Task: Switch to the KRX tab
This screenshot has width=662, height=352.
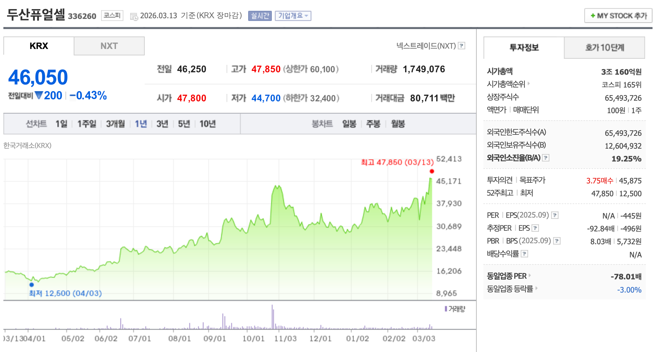Action: pos(39,46)
